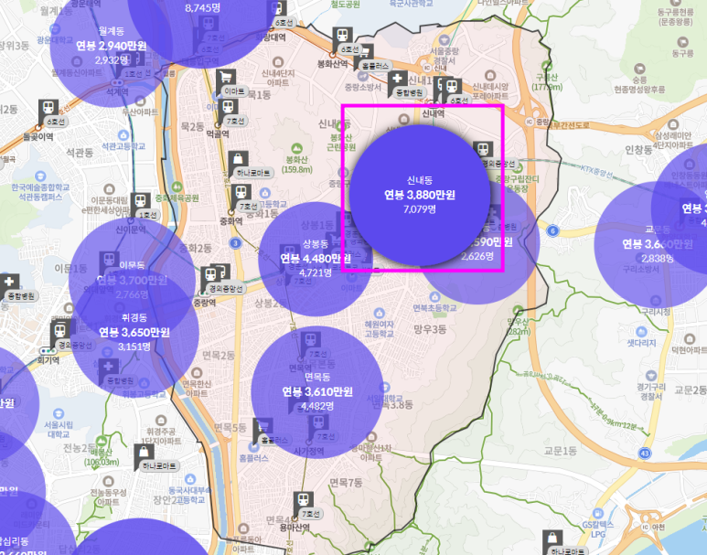The image size is (707, 555).
Task: Click the 1호선 subway marker at 신이문역
Action: (x=140, y=201)
